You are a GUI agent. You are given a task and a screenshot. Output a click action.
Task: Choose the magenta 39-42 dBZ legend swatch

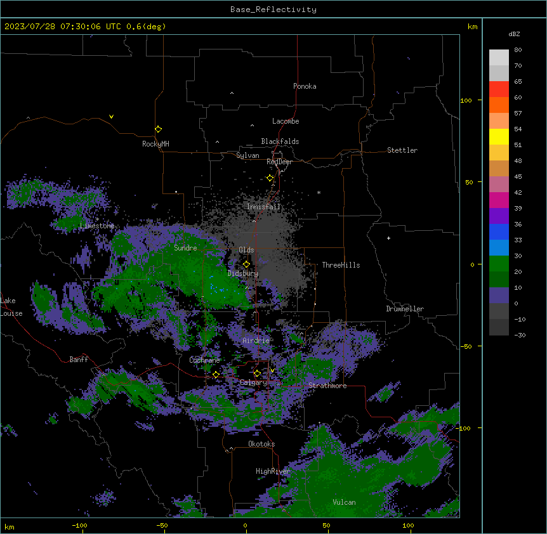(499, 200)
